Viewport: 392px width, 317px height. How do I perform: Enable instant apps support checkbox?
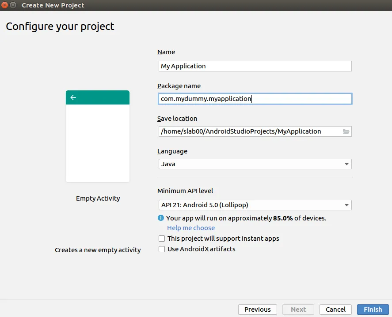click(162, 239)
